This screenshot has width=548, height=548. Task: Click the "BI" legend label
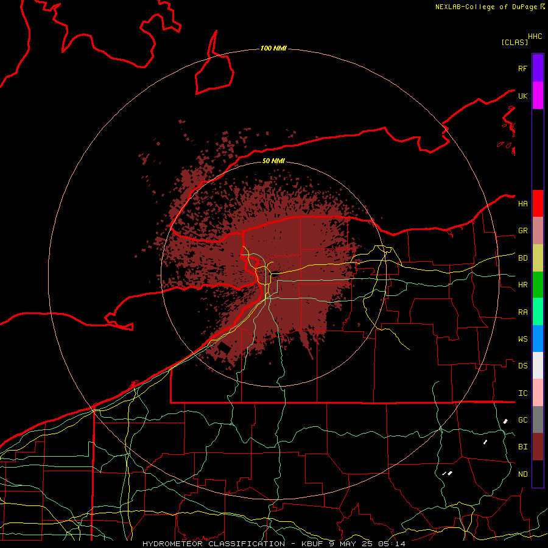(522, 447)
